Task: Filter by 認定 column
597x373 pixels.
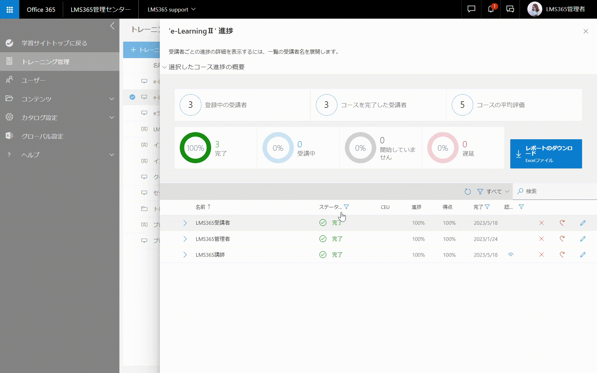Action: pyautogui.click(x=521, y=207)
